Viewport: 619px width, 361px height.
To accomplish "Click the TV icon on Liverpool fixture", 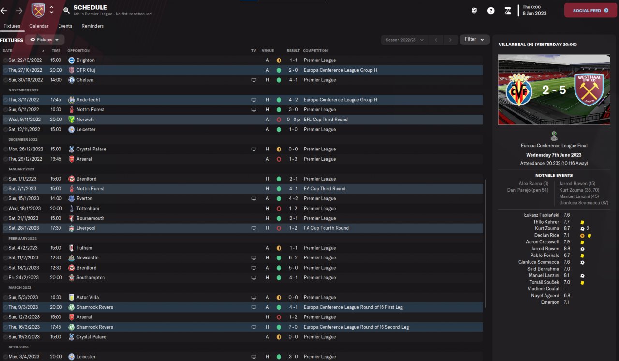I will tap(254, 228).
